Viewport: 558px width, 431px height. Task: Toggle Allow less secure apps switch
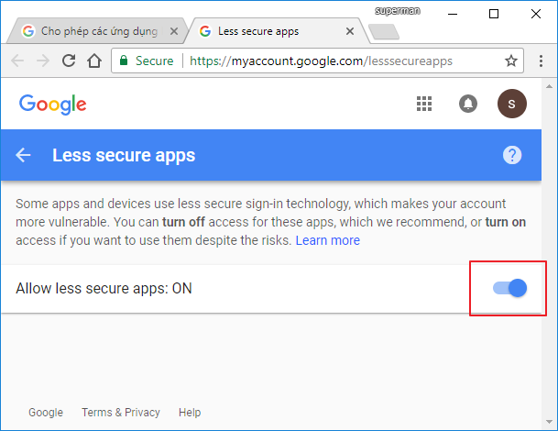(509, 288)
